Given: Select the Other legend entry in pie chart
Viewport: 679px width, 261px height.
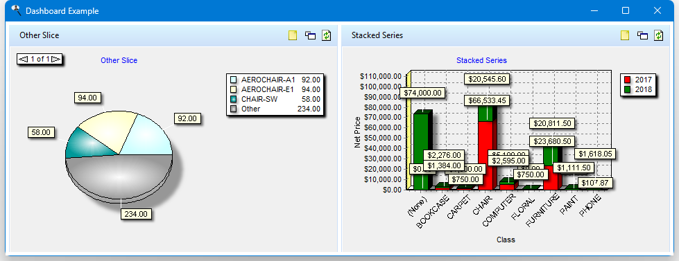Looking at the screenshot, I should pyautogui.click(x=275, y=109).
